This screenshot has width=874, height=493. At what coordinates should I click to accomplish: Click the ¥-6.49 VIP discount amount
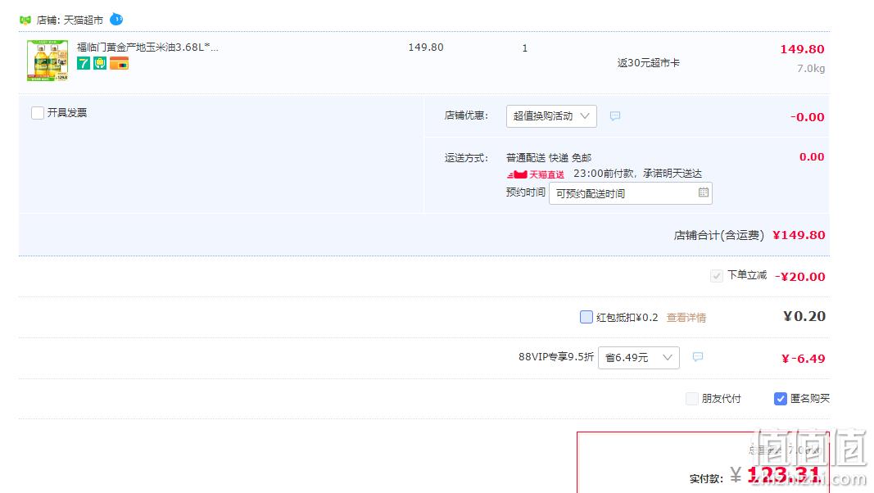[x=804, y=359]
